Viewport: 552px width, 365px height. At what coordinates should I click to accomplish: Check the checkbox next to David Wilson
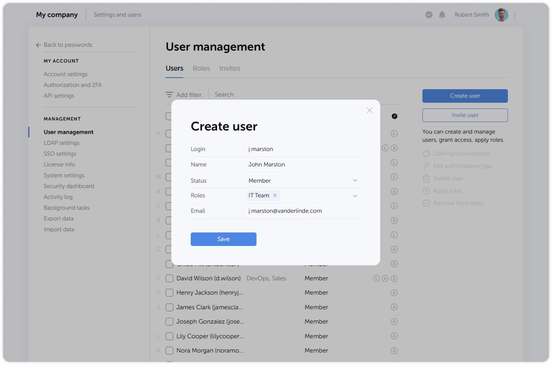point(169,278)
